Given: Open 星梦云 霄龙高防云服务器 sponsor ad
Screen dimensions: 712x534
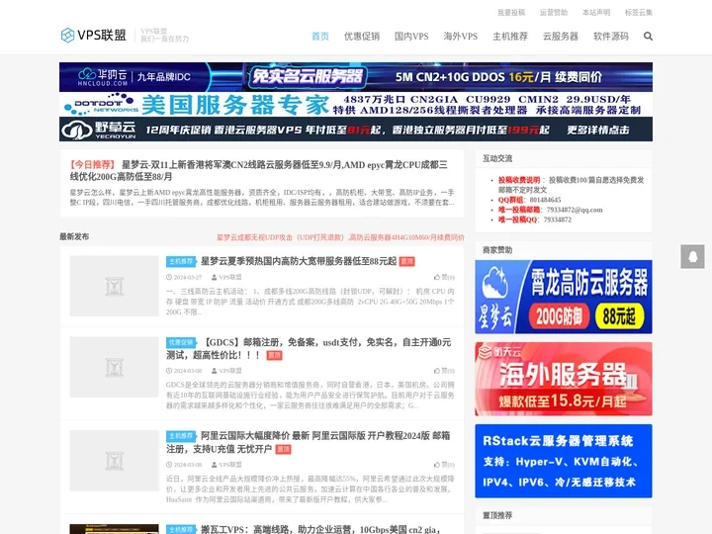Looking at the screenshot, I should (564, 297).
